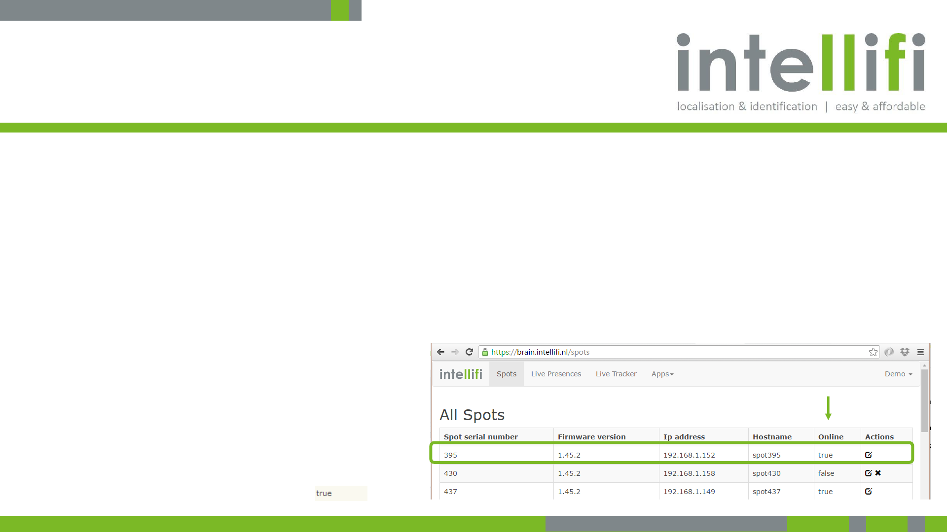Open the Chrome hamburger menu
Image resolution: width=947 pixels, height=532 pixels.
[920, 352]
